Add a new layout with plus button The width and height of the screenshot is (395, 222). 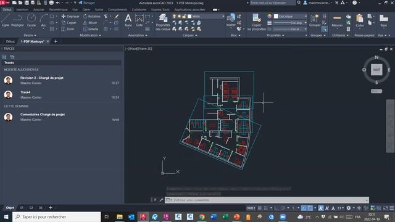(x=51, y=208)
